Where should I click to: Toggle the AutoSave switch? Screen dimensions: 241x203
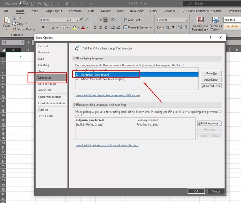(x=23, y=3)
